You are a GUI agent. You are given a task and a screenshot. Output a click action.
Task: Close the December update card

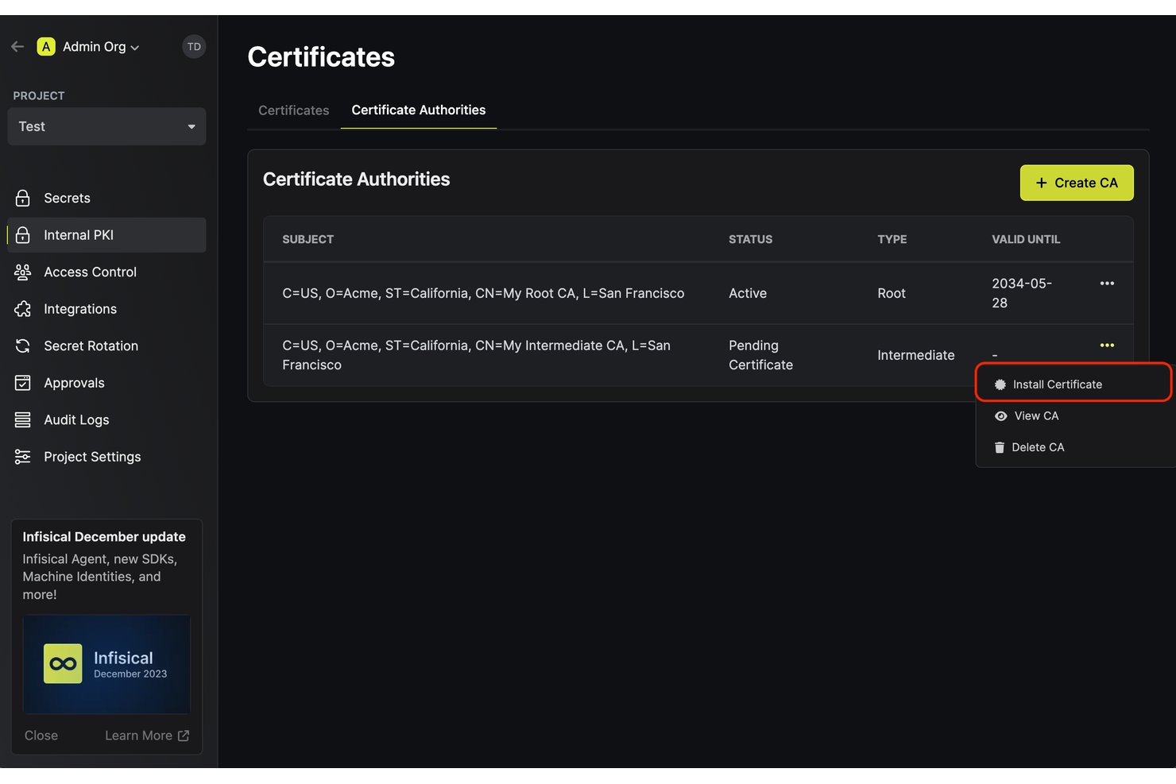tap(41, 736)
